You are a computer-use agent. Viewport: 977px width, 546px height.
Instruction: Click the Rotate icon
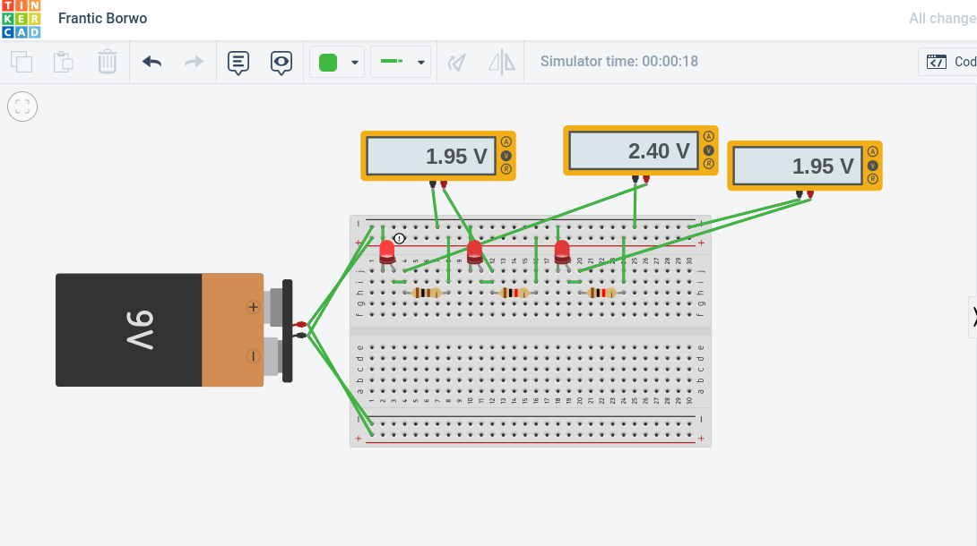click(x=457, y=62)
